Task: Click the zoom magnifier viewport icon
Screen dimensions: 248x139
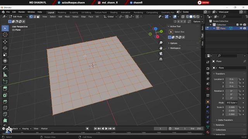Action: pyautogui.click(x=161, y=43)
